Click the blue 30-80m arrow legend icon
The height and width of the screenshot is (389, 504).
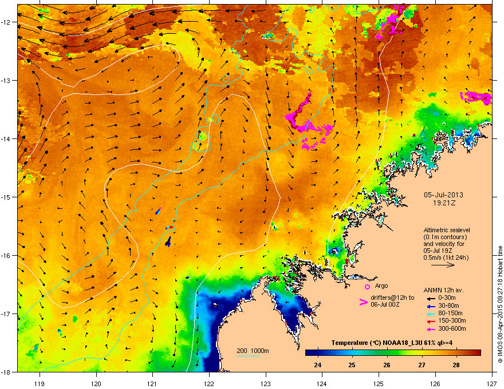click(x=431, y=306)
